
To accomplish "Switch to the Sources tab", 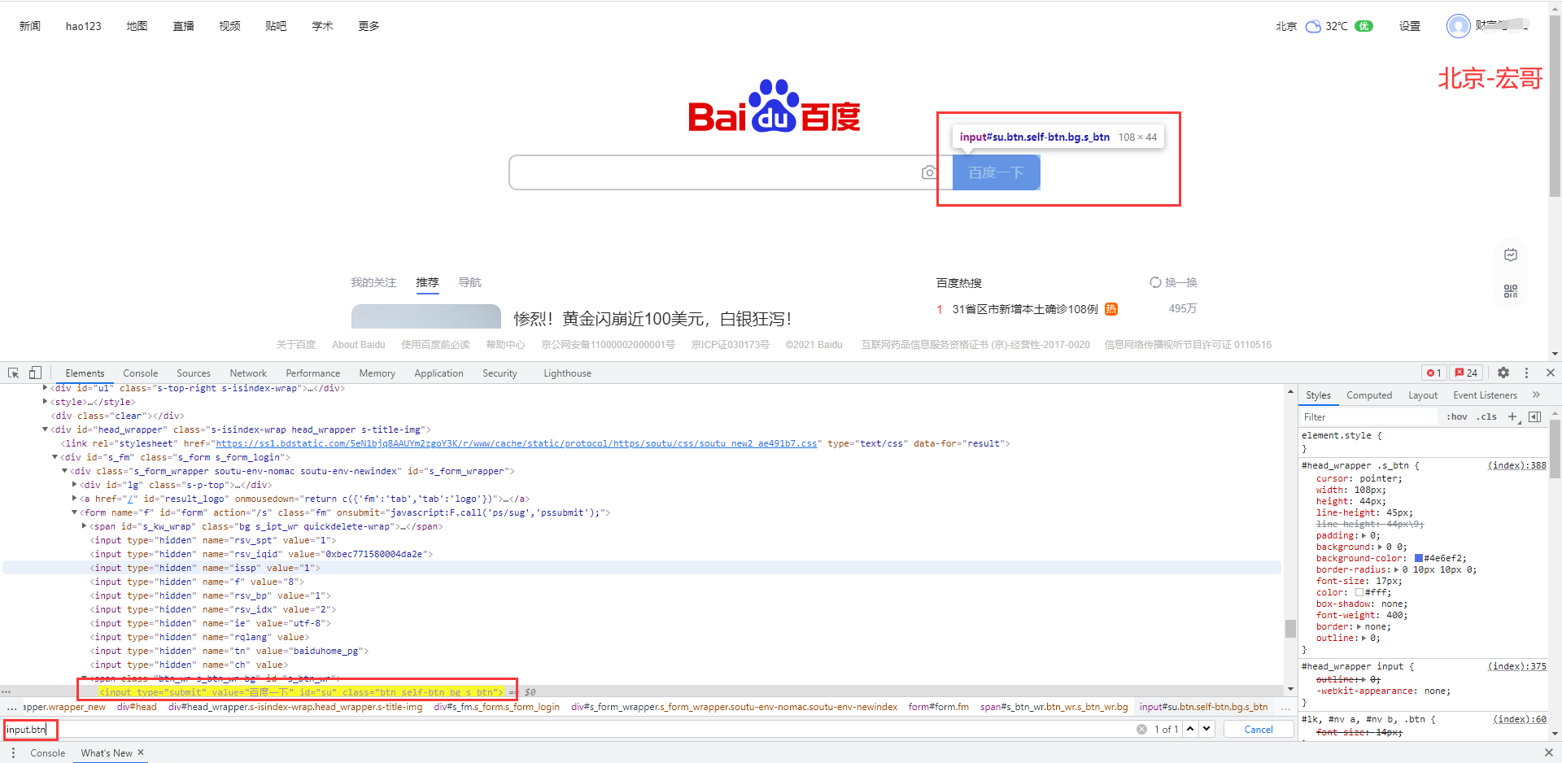I will point(194,373).
